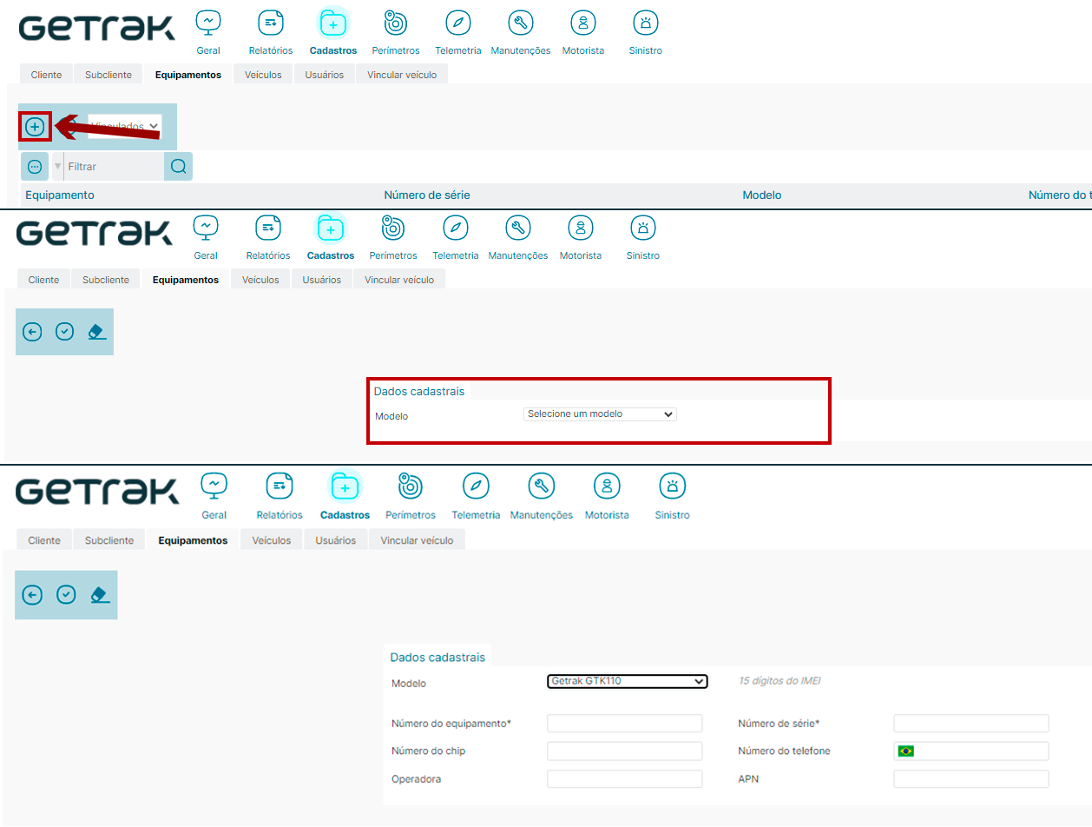Click the back arrow icon above the Getrak GTK110 form

[x=32, y=595]
